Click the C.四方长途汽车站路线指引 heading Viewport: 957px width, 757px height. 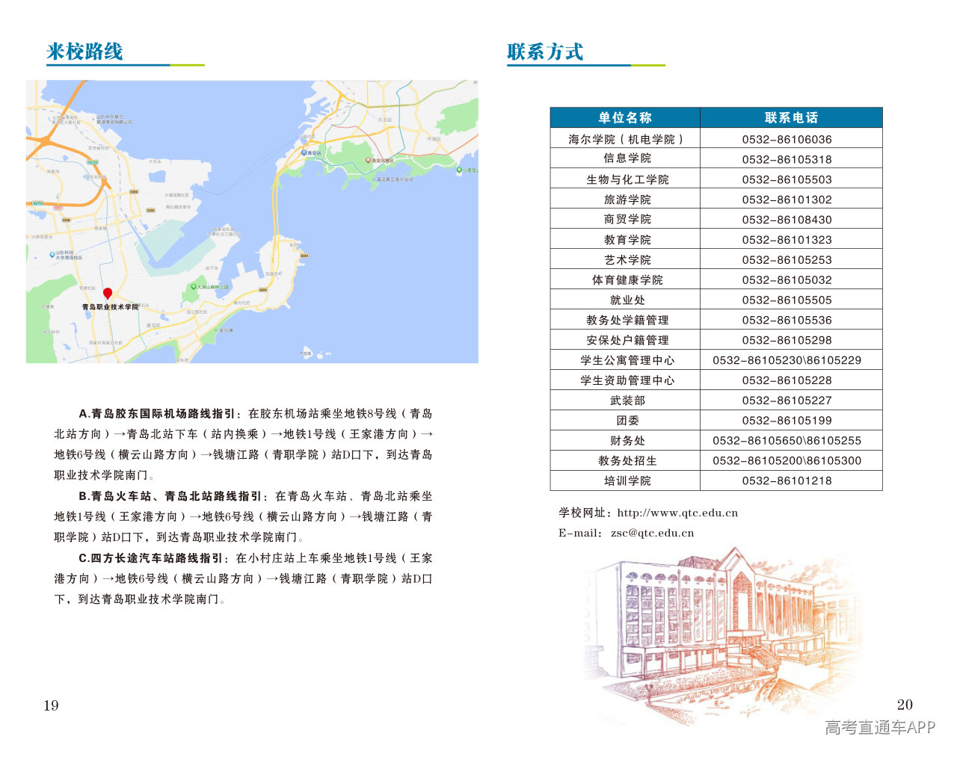(x=150, y=557)
